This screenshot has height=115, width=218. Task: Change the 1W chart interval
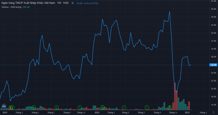[59, 3]
